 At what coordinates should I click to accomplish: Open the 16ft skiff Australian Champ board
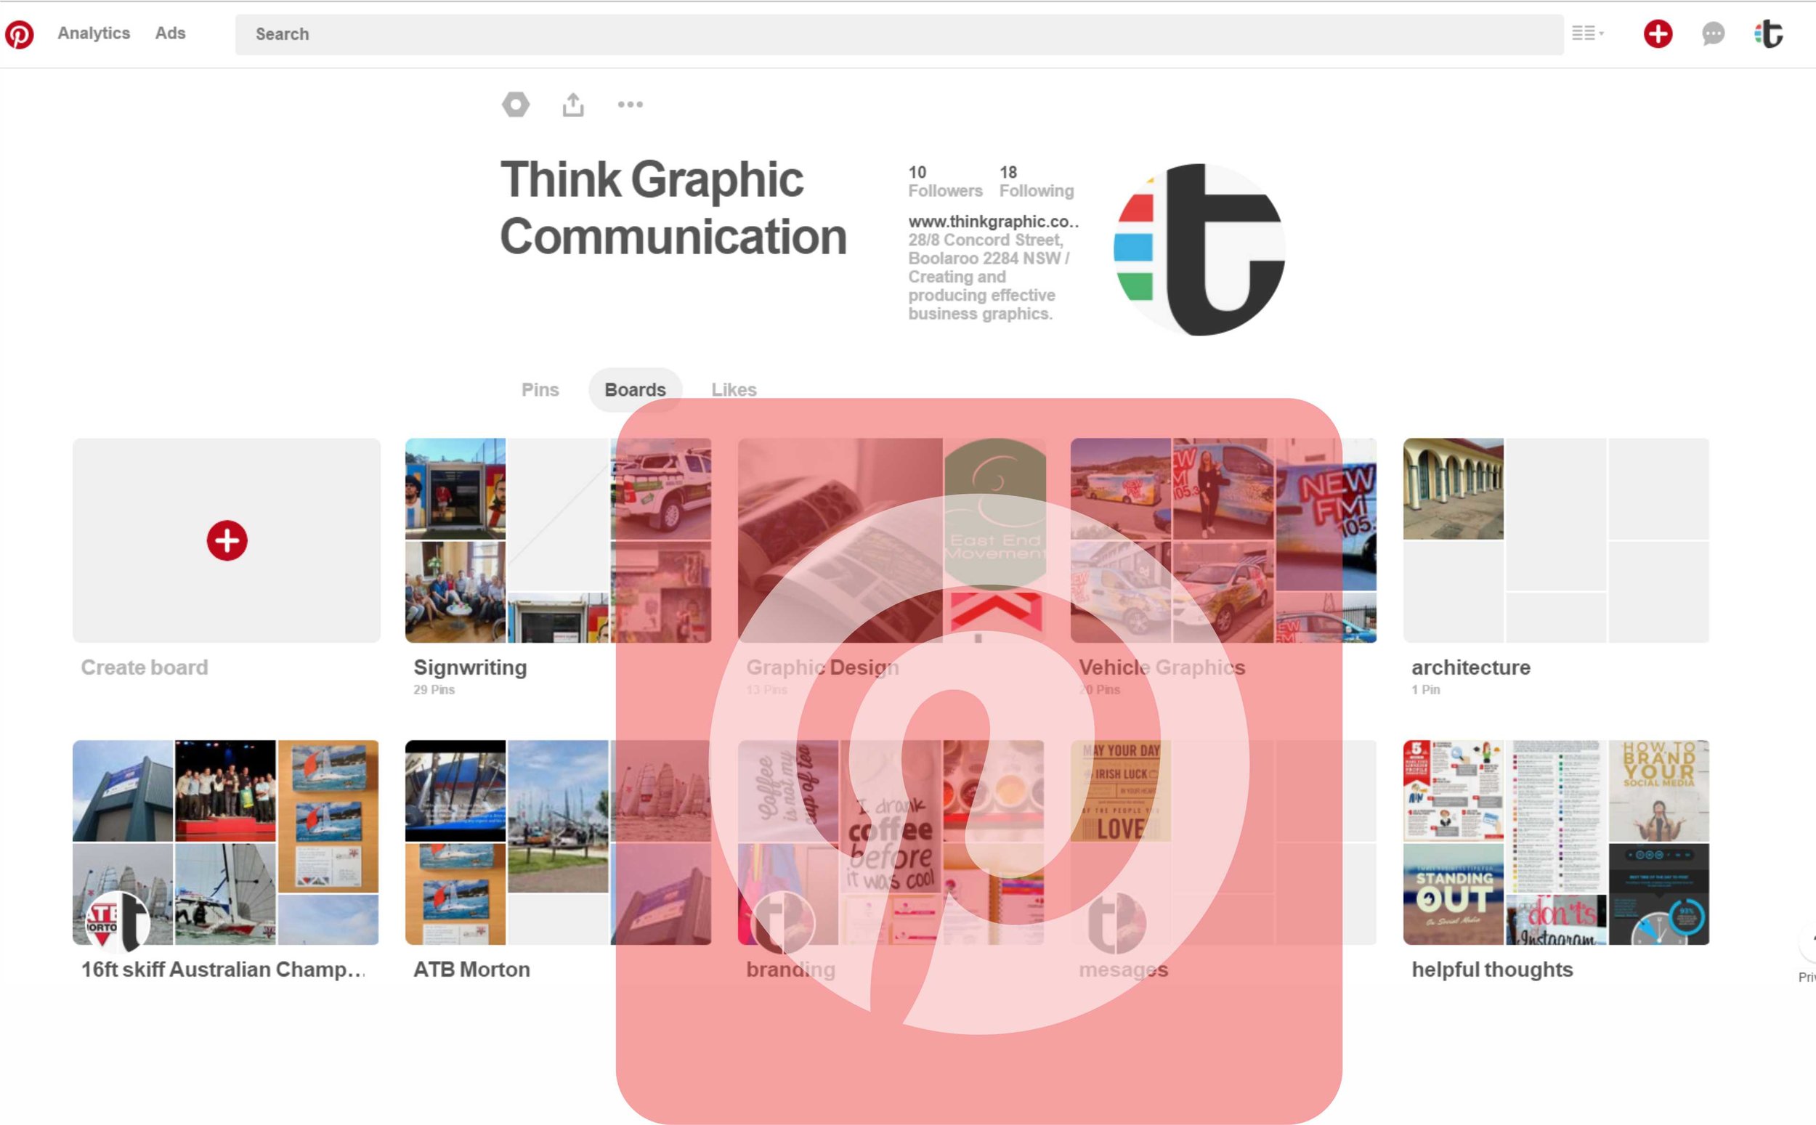pos(225,842)
